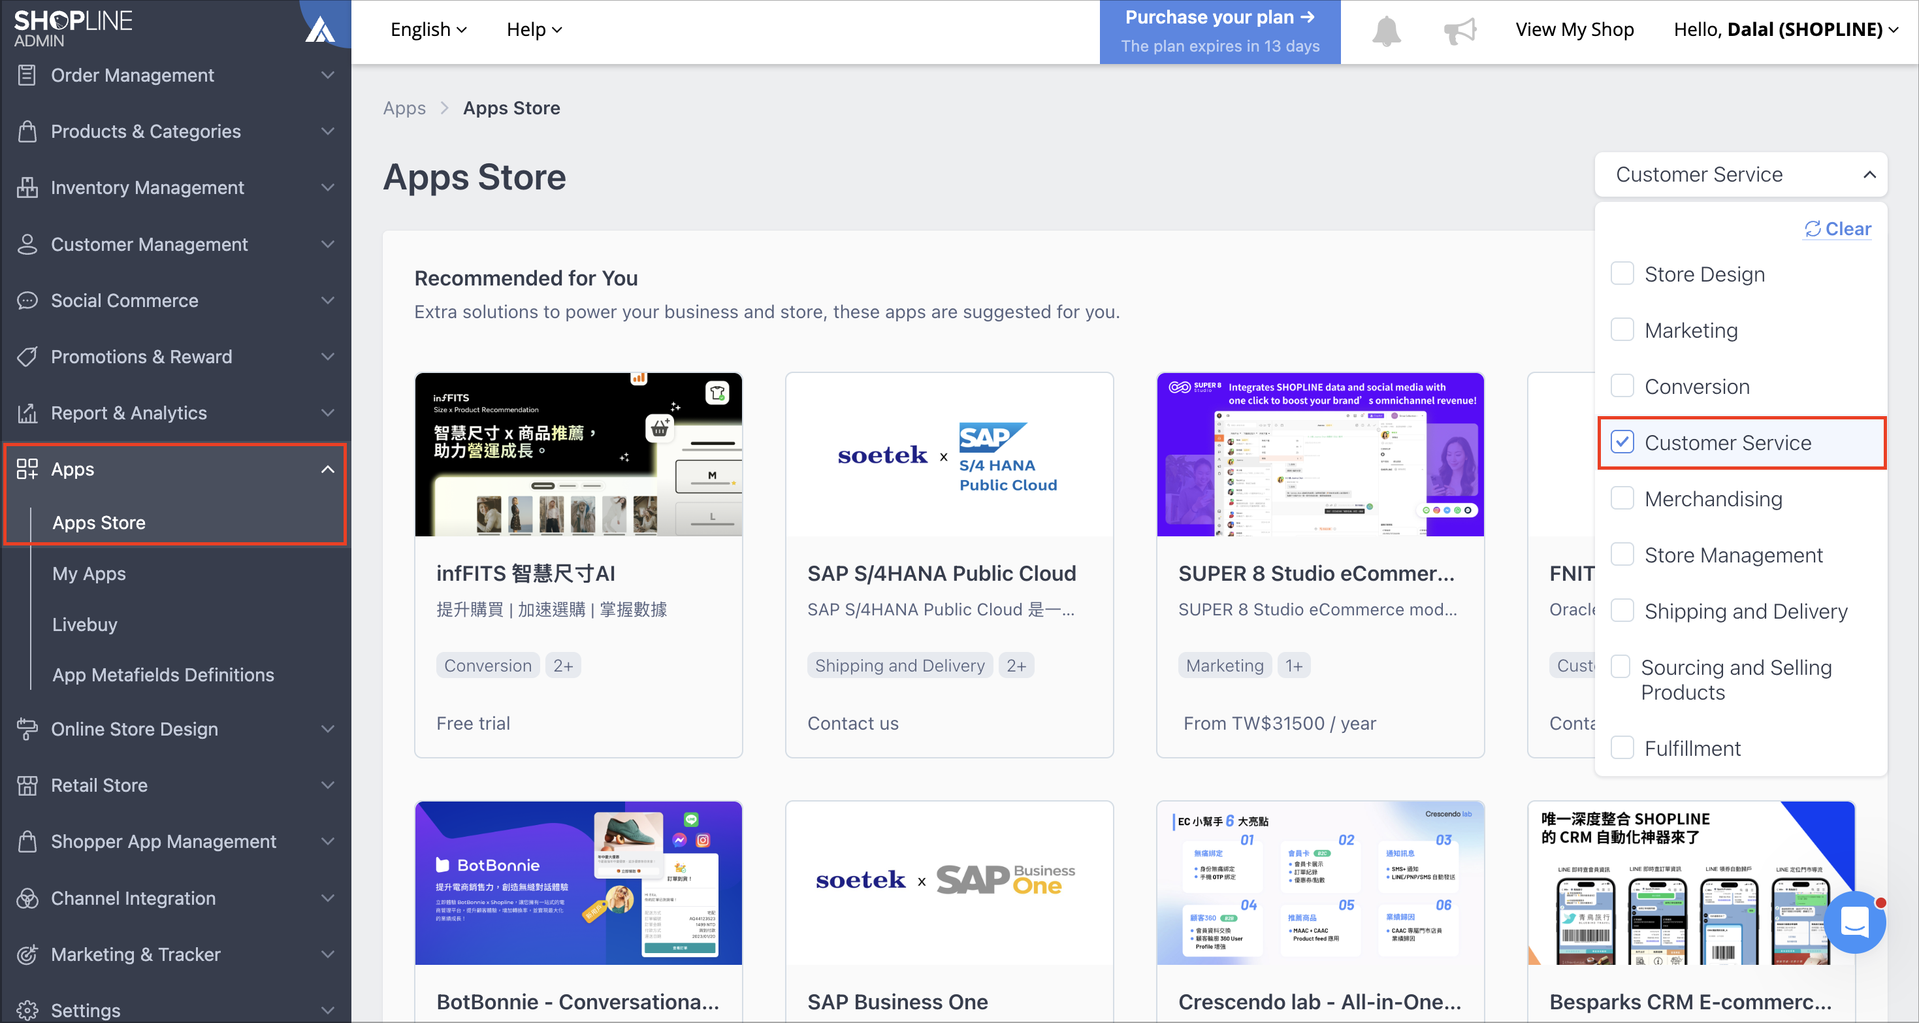This screenshot has width=1919, height=1023.
Task: Click the Products & Categories bag icon
Action: pyautogui.click(x=27, y=131)
